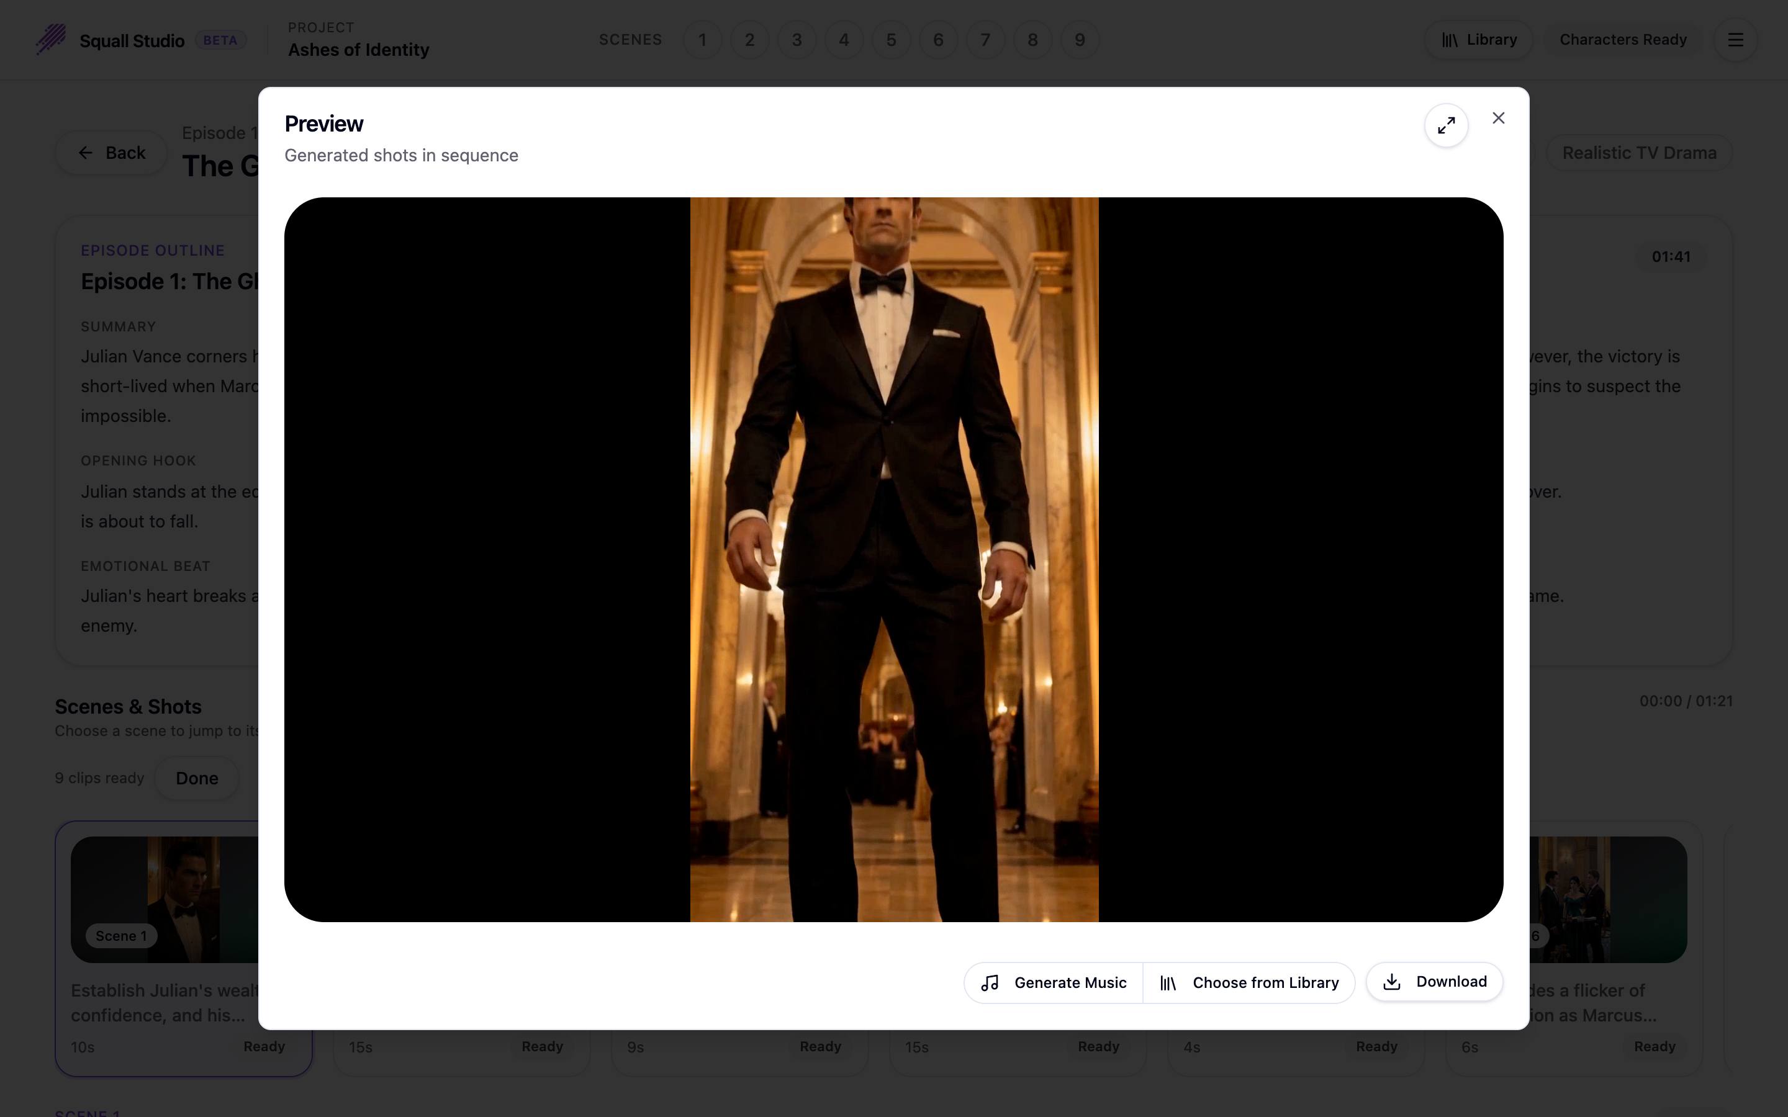
Task: Click the 9 clips ready label
Action: tap(100, 779)
